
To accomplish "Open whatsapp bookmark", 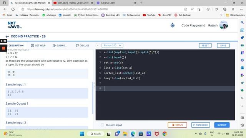I will tap(49, 15).
